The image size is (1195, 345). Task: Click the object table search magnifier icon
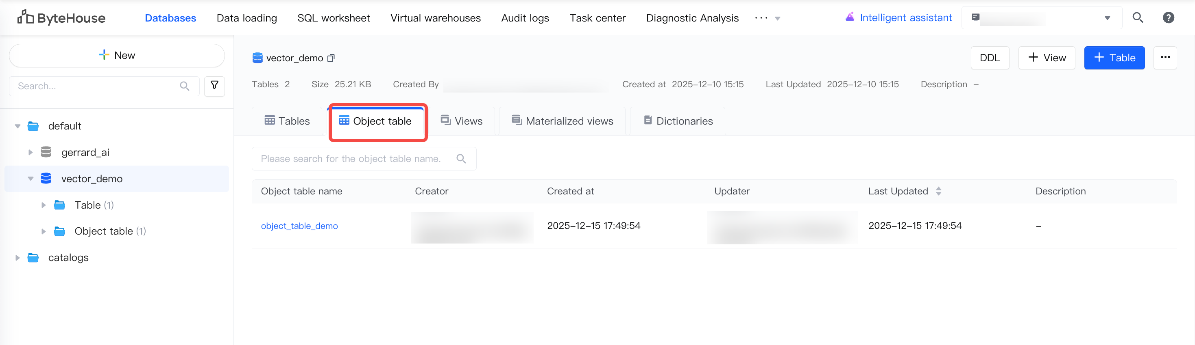pos(461,159)
